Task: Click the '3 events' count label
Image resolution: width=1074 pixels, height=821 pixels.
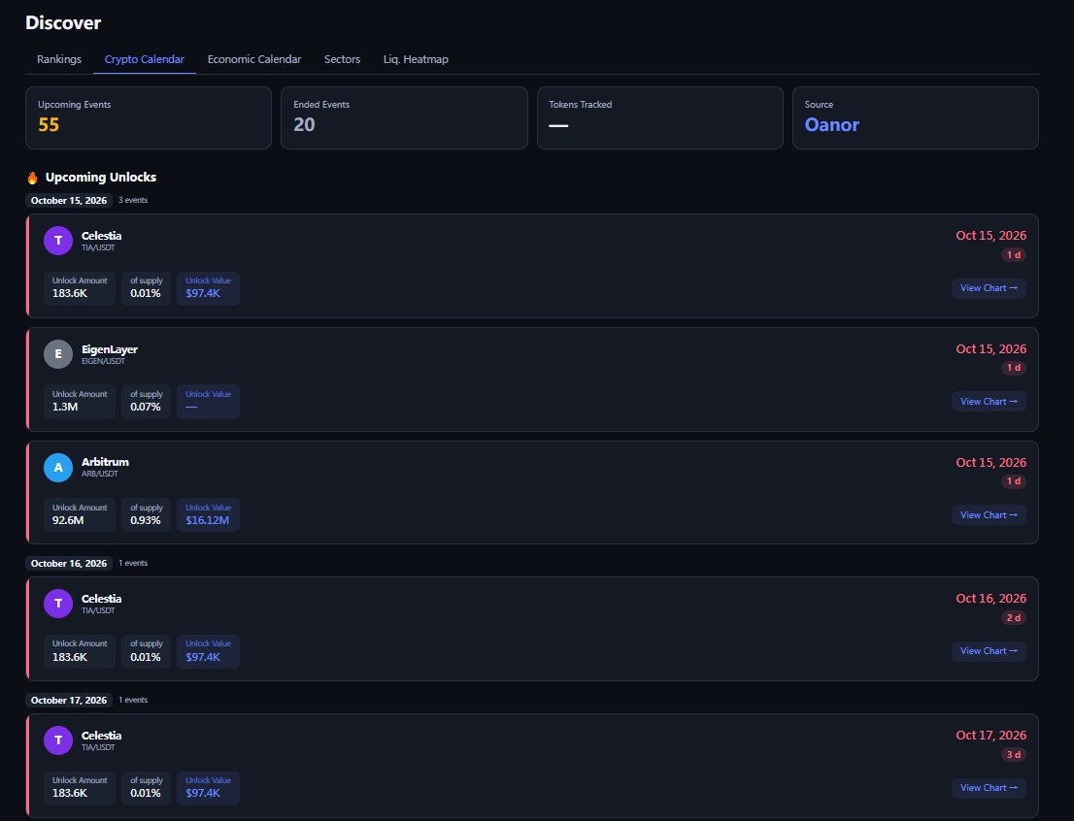Action: pyautogui.click(x=133, y=200)
